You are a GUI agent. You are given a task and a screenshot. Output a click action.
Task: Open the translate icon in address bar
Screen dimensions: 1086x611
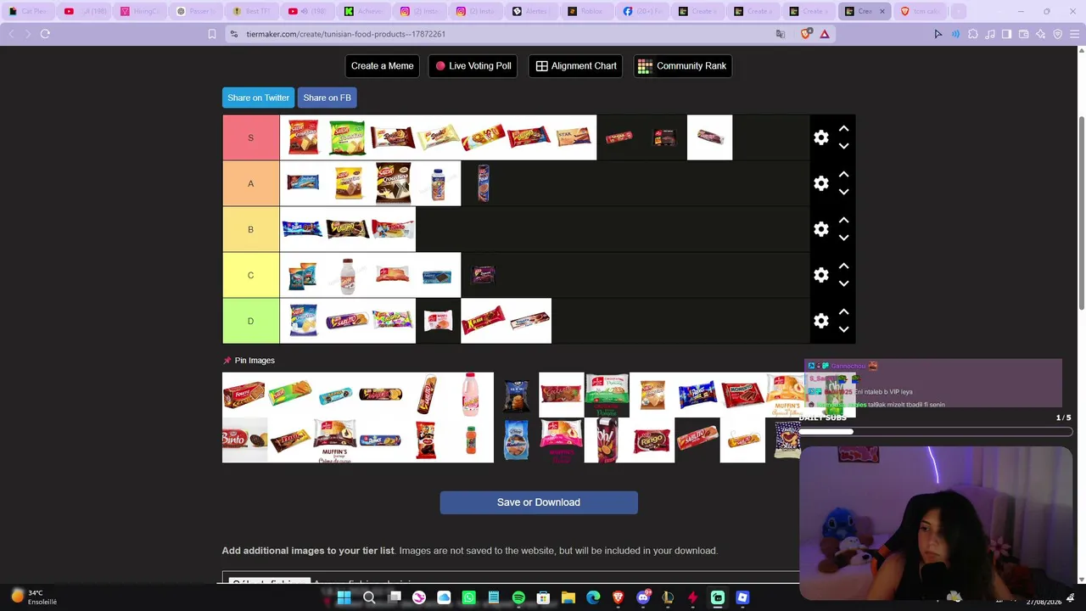pyautogui.click(x=781, y=34)
